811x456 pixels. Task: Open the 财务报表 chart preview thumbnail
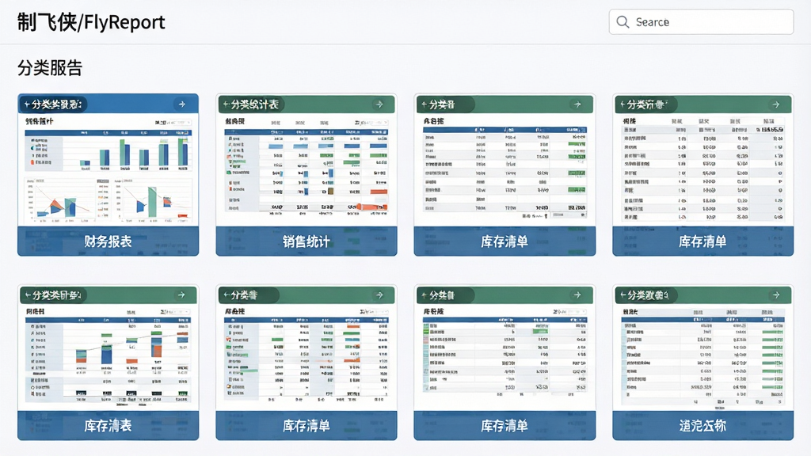(x=108, y=169)
